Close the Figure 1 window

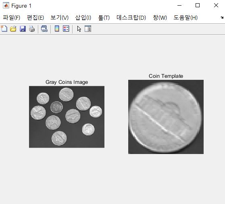click(x=216, y=6)
